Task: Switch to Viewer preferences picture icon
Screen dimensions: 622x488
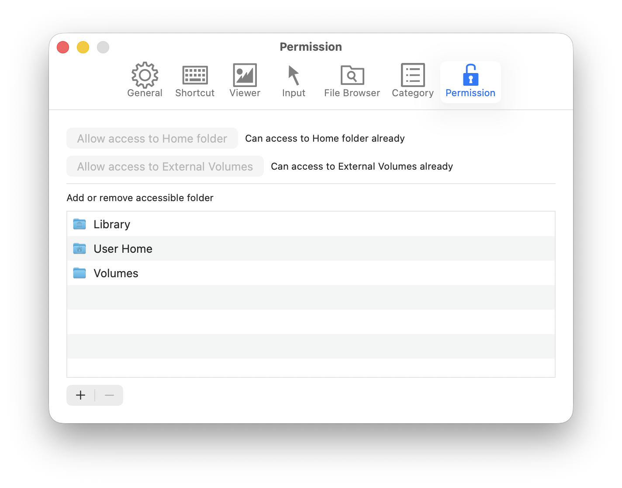Action: (245, 75)
